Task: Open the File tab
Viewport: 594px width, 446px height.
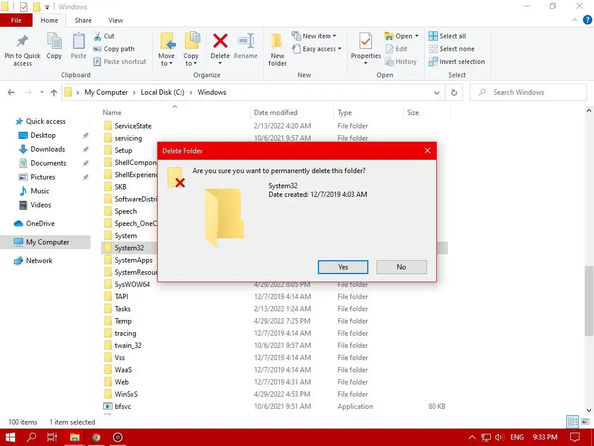Action: coord(16,20)
